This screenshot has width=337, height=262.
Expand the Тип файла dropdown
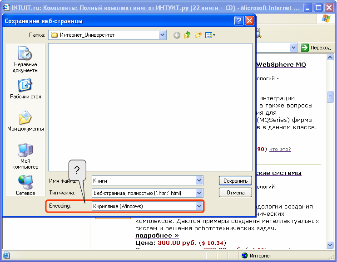click(199, 193)
